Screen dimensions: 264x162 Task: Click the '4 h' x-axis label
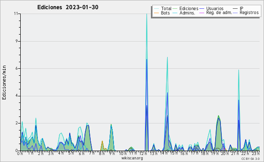tap(61, 153)
